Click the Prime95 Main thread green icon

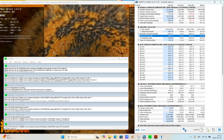[6, 66]
